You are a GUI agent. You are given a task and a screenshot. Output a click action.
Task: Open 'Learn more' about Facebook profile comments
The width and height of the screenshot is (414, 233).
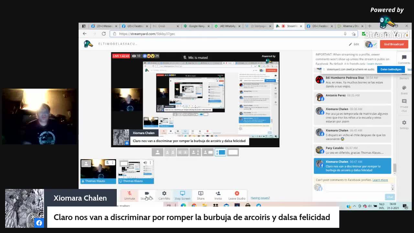coord(380,180)
